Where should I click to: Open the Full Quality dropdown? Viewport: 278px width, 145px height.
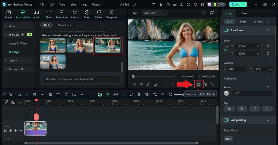click(155, 13)
